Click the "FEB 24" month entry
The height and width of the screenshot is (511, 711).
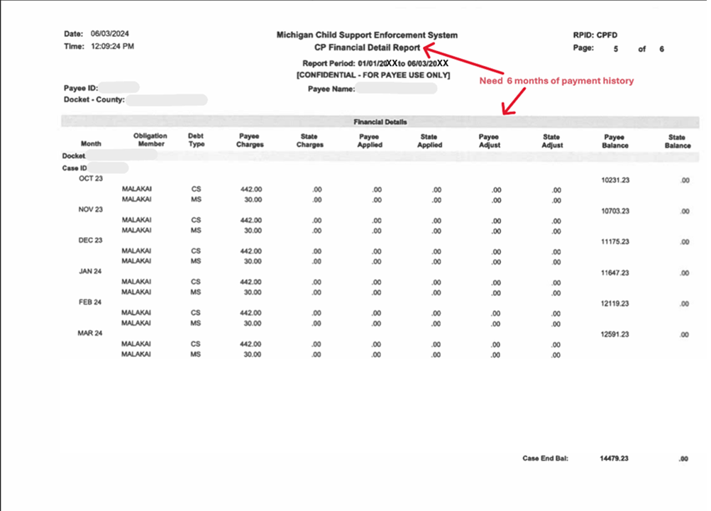pos(90,302)
